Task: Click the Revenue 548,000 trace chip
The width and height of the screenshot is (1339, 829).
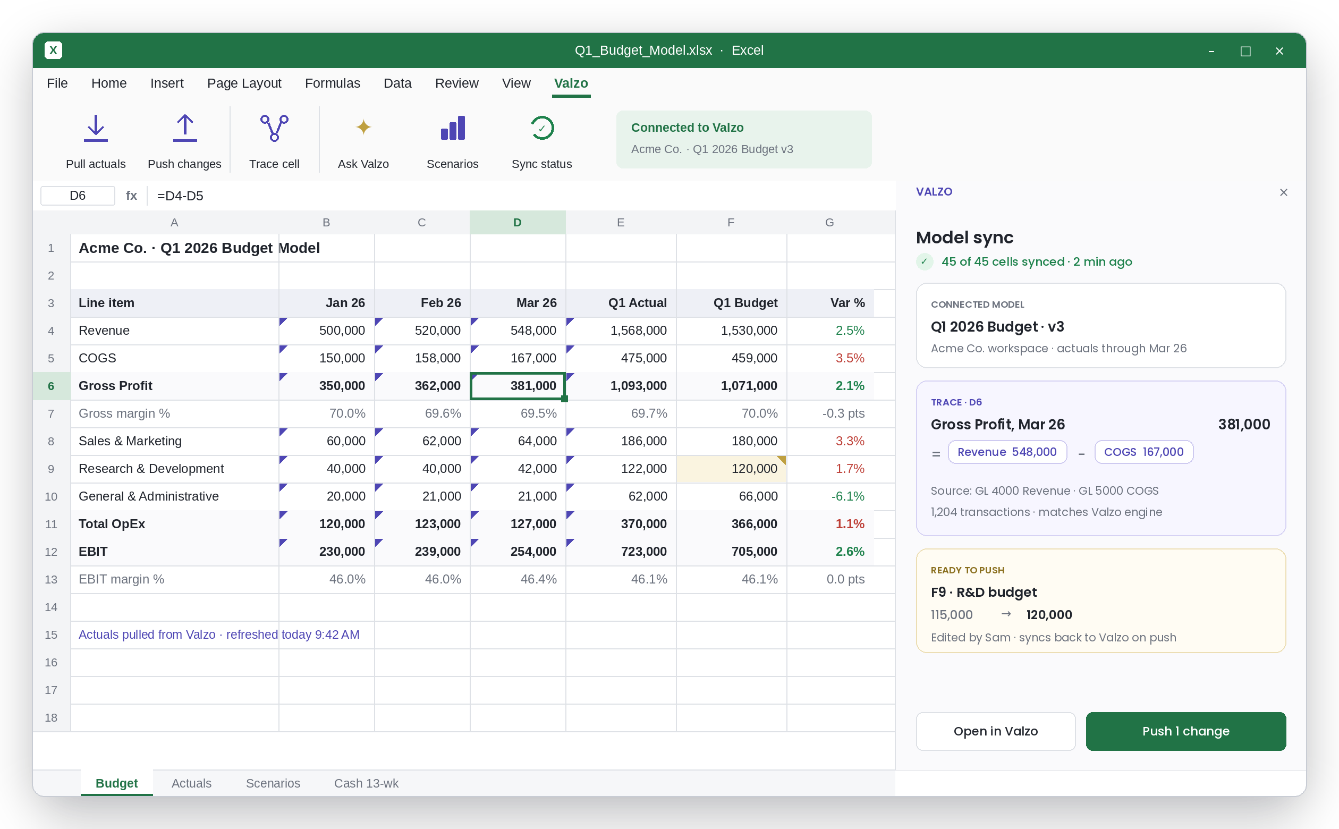Action: click(x=1007, y=452)
